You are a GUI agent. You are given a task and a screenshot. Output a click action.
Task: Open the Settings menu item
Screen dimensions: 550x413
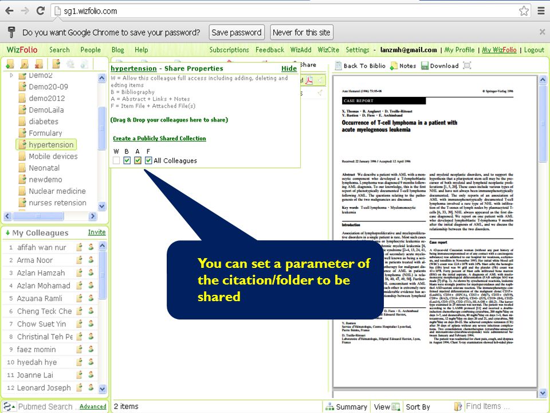coord(357,50)
